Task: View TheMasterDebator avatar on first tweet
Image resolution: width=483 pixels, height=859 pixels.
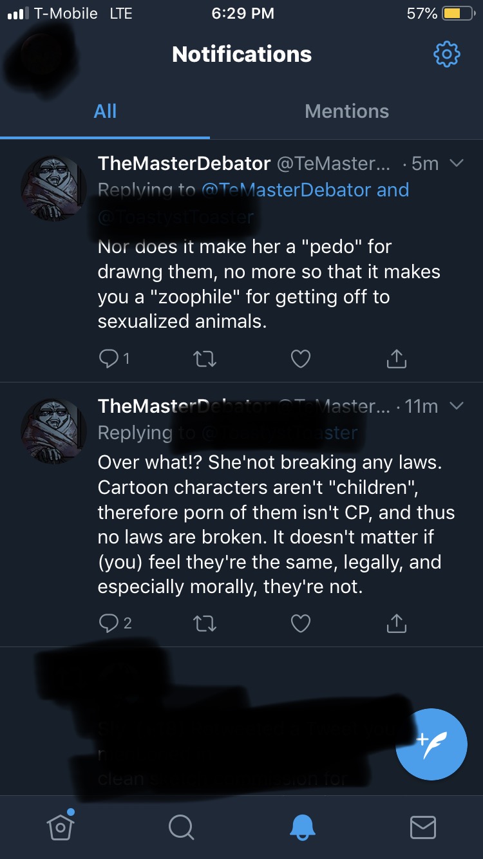Action: click(x=53, y=189)
